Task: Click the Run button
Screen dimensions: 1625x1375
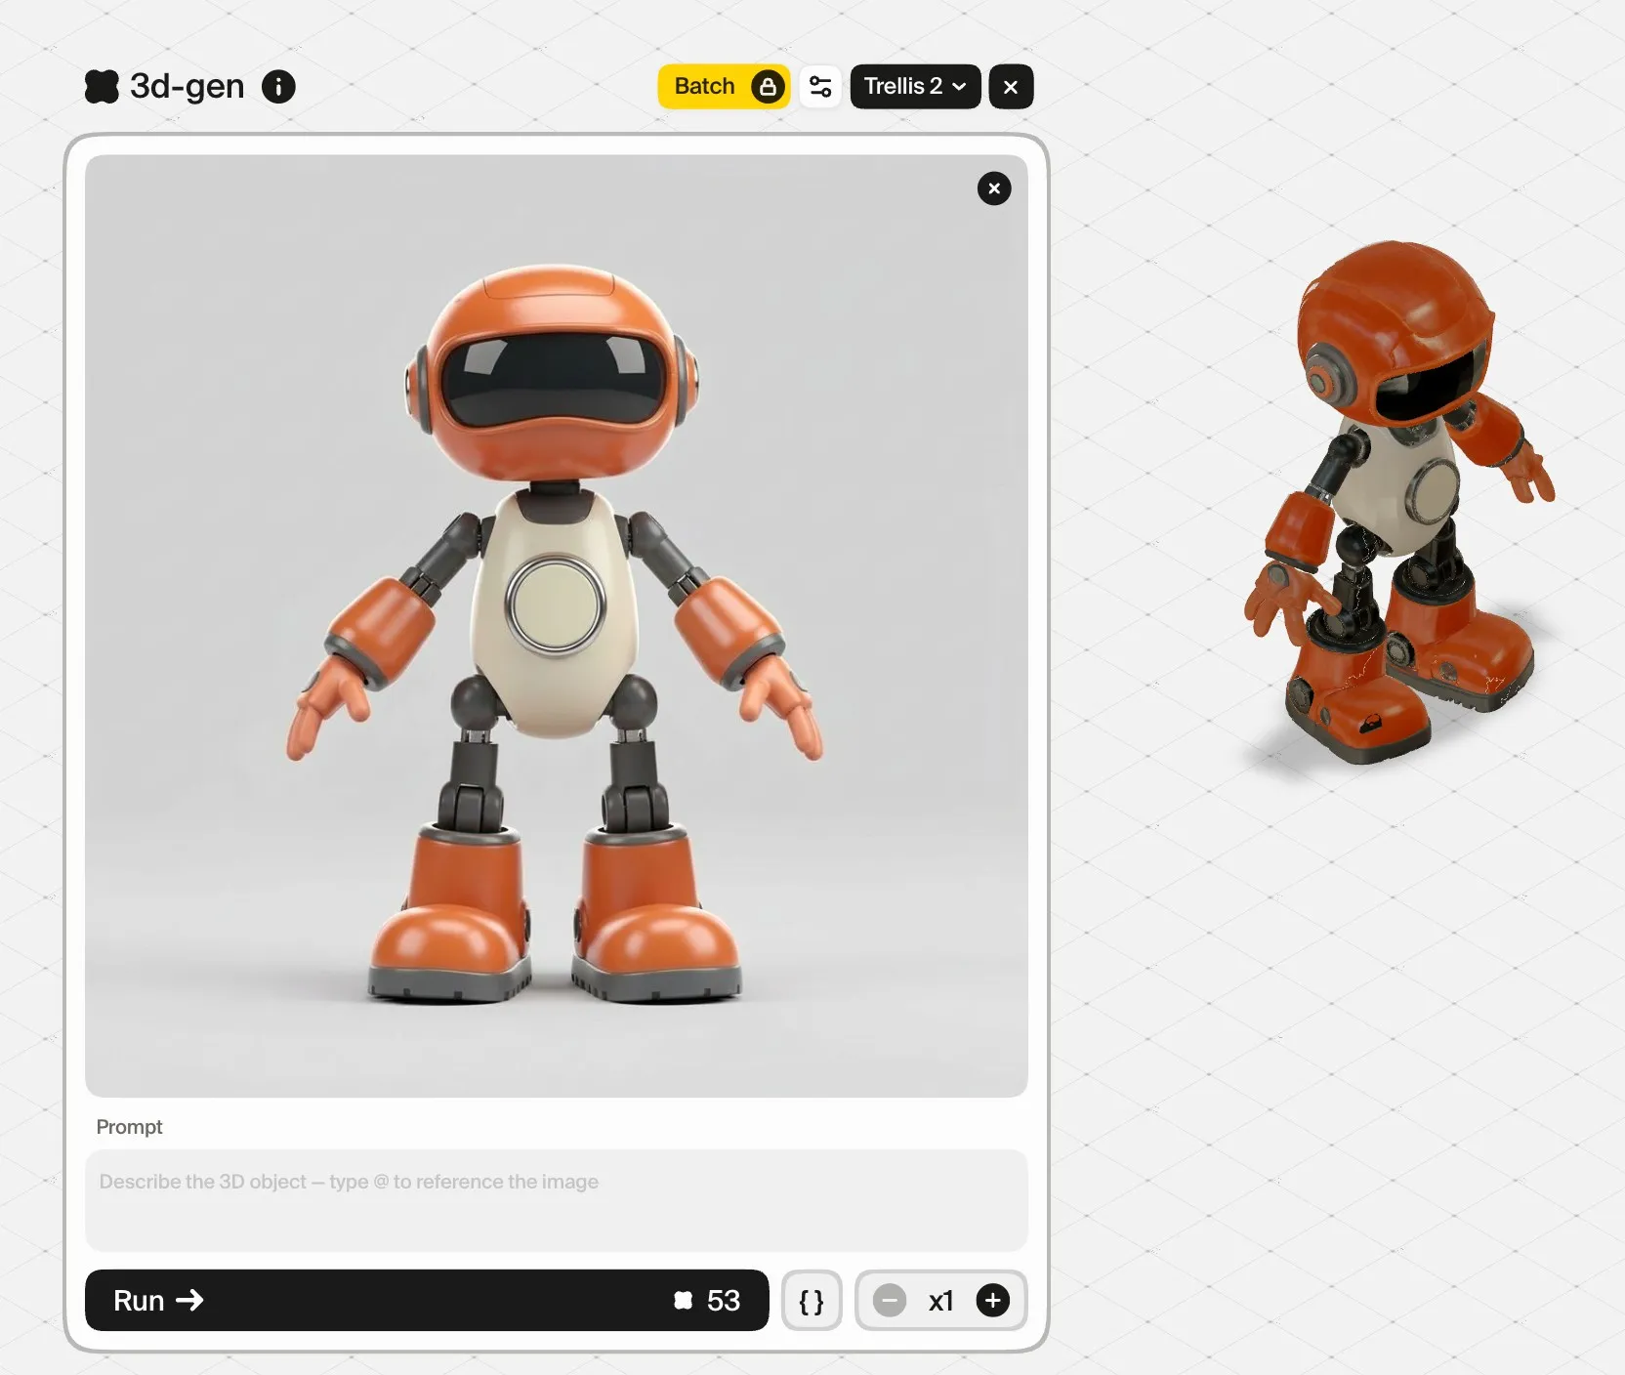Action: pos(427,1300)
